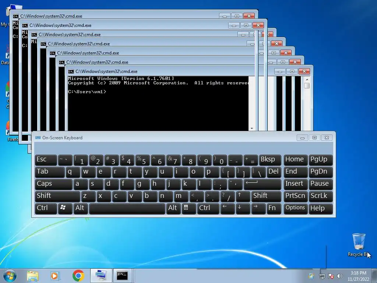
Task: Toggle the left Alt key
Action: 81,209
